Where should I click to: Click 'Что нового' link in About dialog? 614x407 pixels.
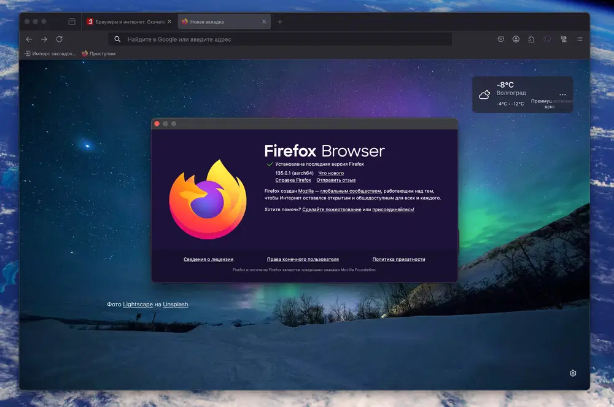pyautogui.click(x=331, y=173)
